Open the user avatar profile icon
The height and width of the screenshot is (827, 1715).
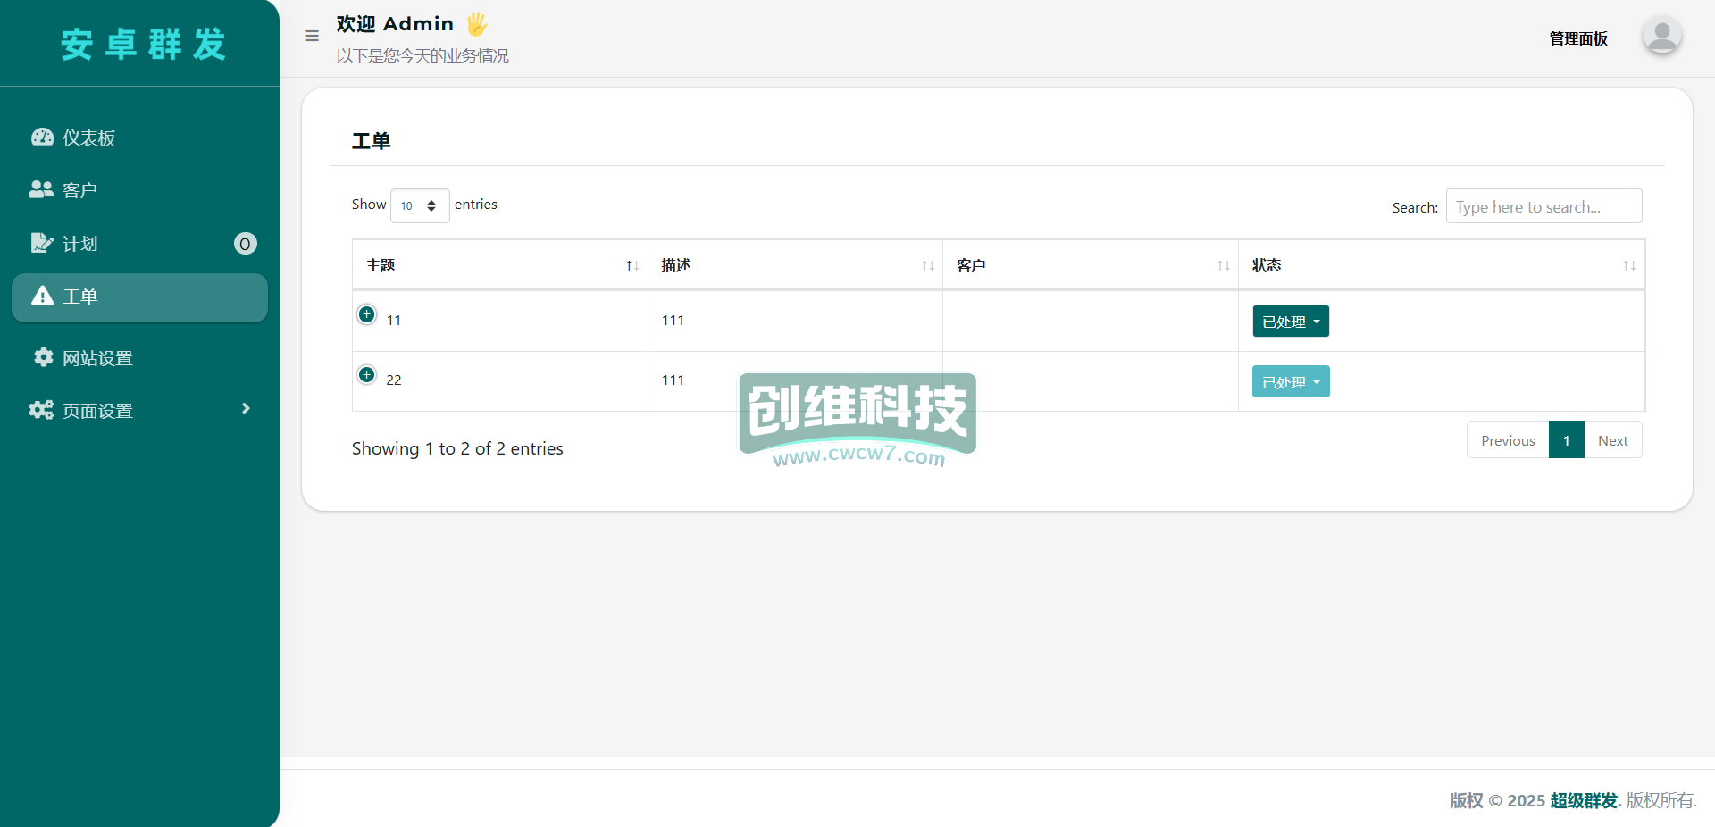click(x=1661, y=37)
